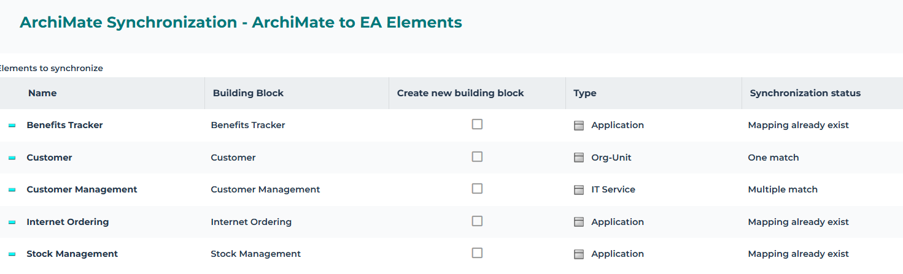Click the Multiple match status text
Image resolution: width=903 pixels, height=274 pixels.
click(x=783, y=190)
